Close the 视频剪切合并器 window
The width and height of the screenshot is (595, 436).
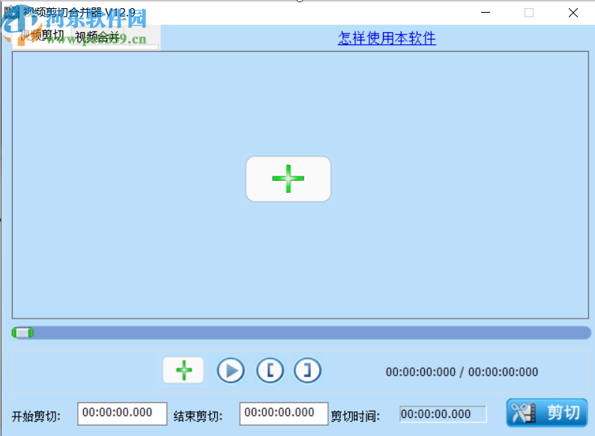pos(573,13)
